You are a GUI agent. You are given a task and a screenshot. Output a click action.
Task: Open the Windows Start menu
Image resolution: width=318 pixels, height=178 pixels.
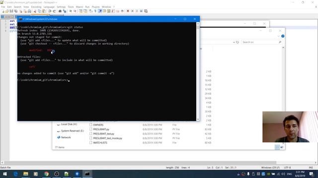(5, 174)
